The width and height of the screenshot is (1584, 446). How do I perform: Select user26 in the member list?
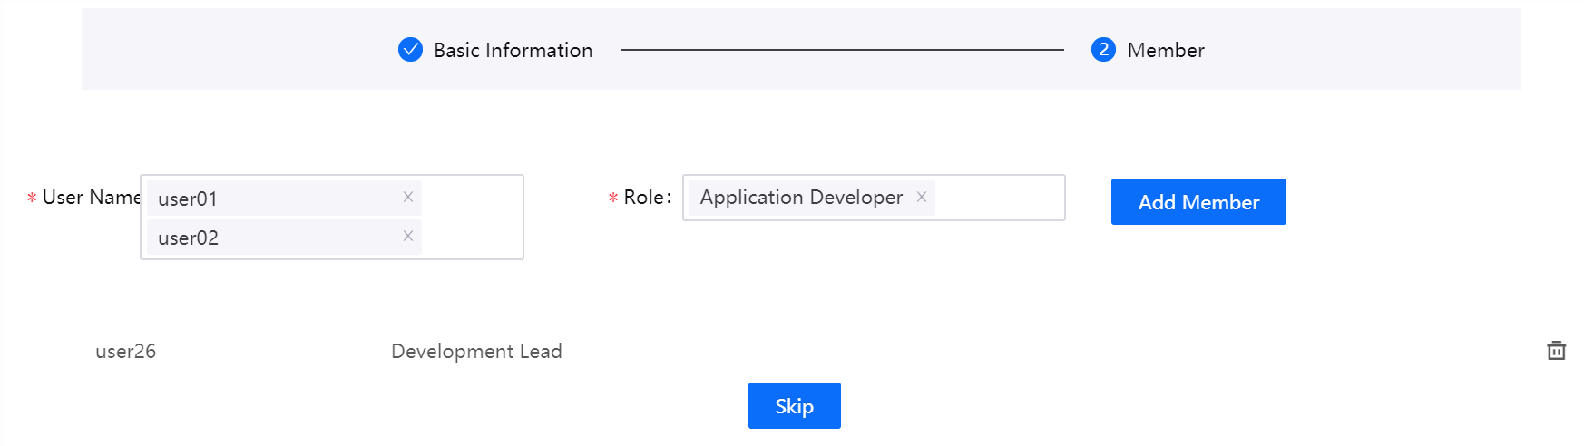pos(126,351)
